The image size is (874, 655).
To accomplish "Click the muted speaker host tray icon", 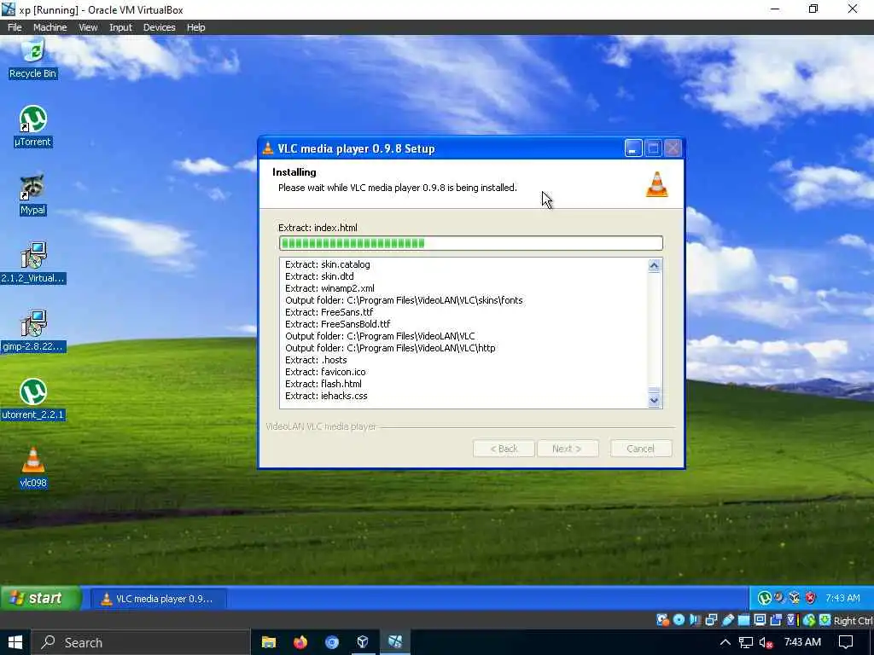I will (x=766, y=643).
